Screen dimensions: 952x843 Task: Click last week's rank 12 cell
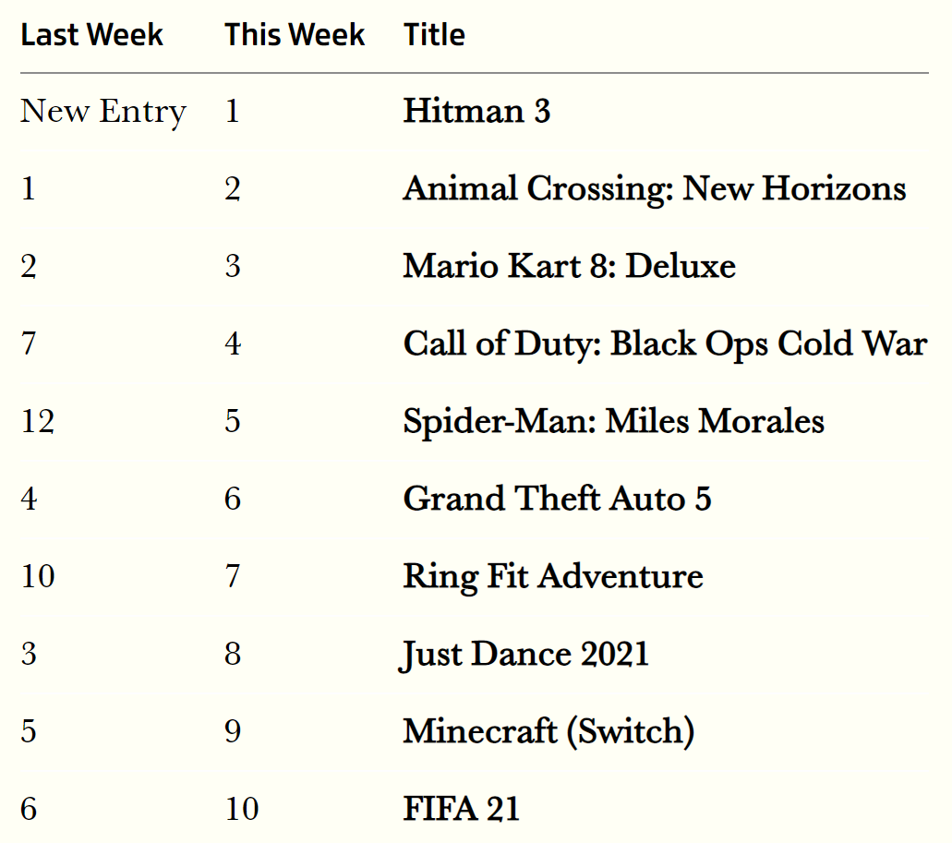(x=38, y=422)
